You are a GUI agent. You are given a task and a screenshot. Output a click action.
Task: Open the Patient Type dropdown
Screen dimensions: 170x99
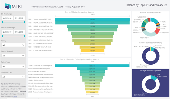coord(13,66)
